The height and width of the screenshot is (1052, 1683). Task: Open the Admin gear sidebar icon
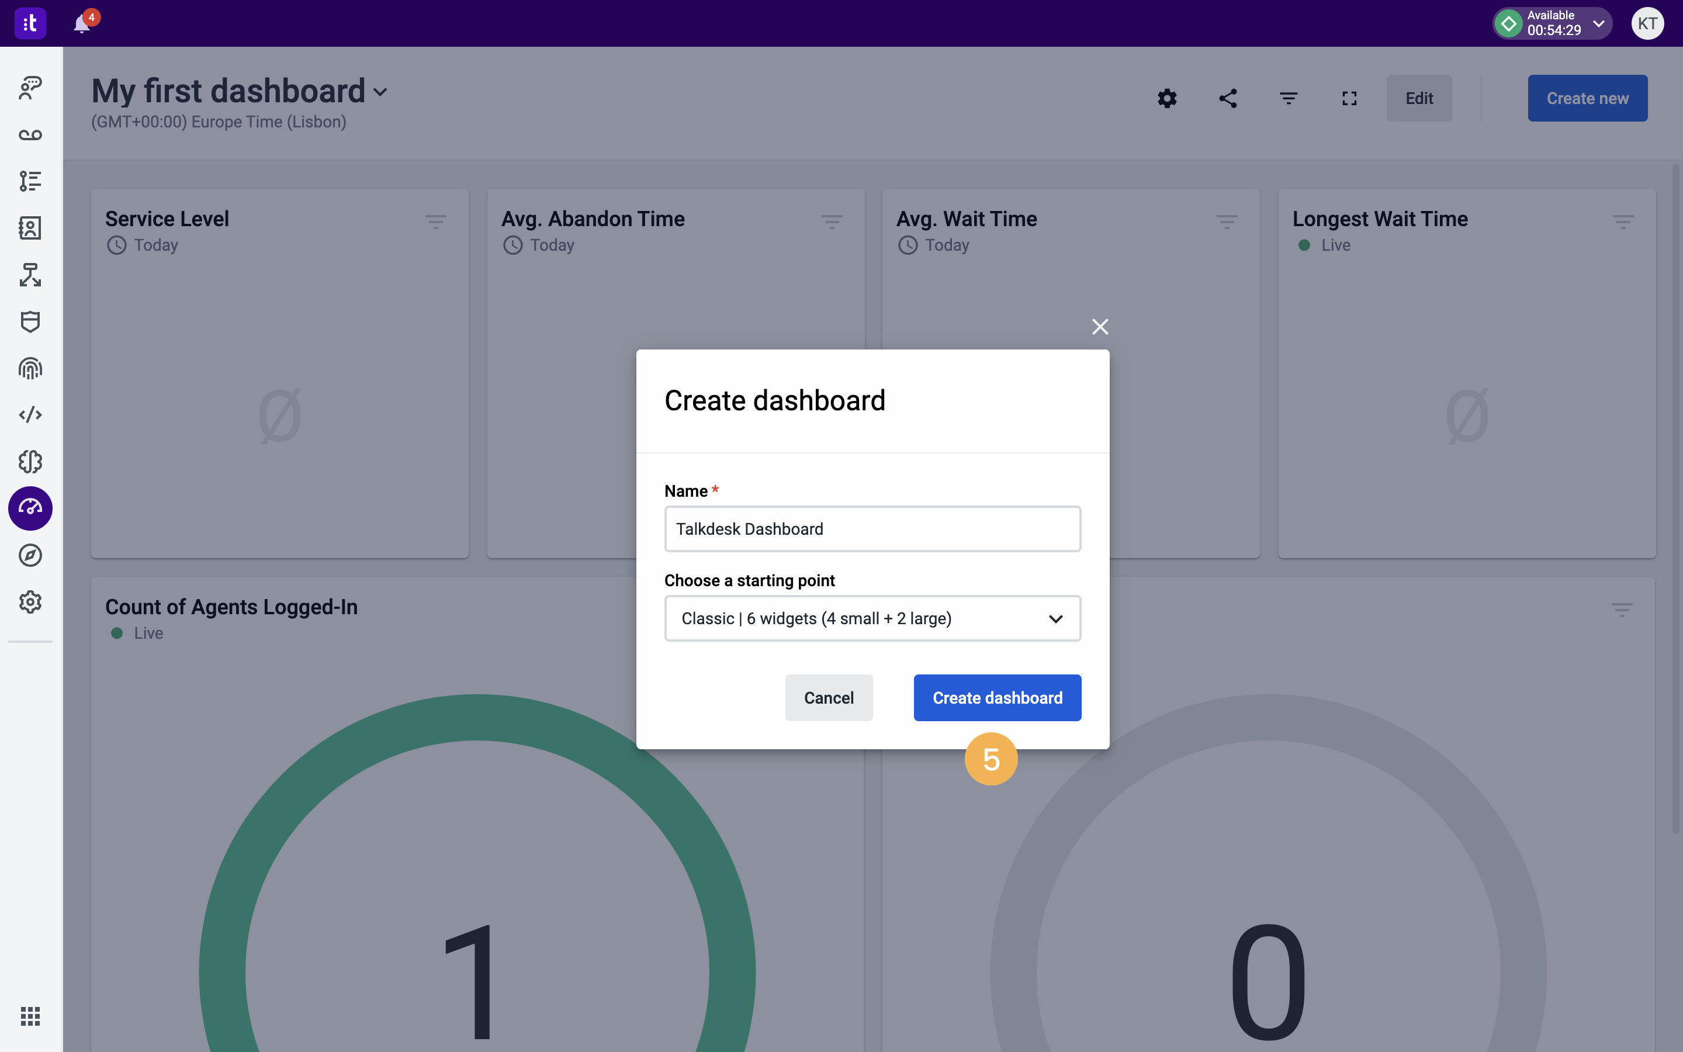30,602
